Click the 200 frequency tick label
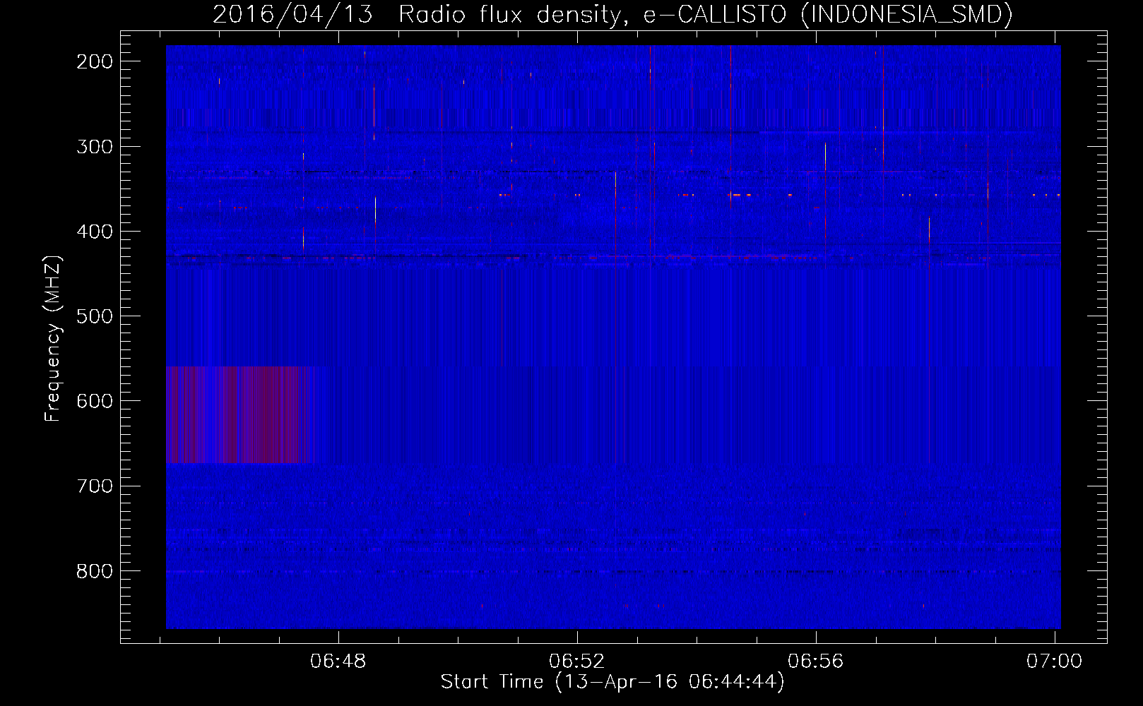Screen dimensions: 1143x706 click(x=95, y=61)
